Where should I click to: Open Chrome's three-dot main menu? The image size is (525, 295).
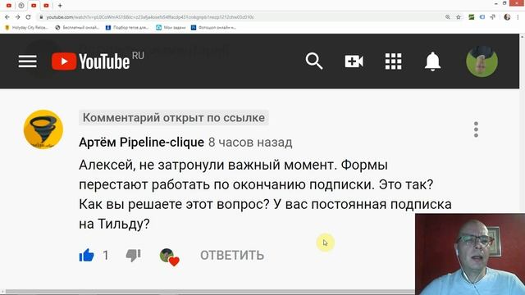[518, 17]
